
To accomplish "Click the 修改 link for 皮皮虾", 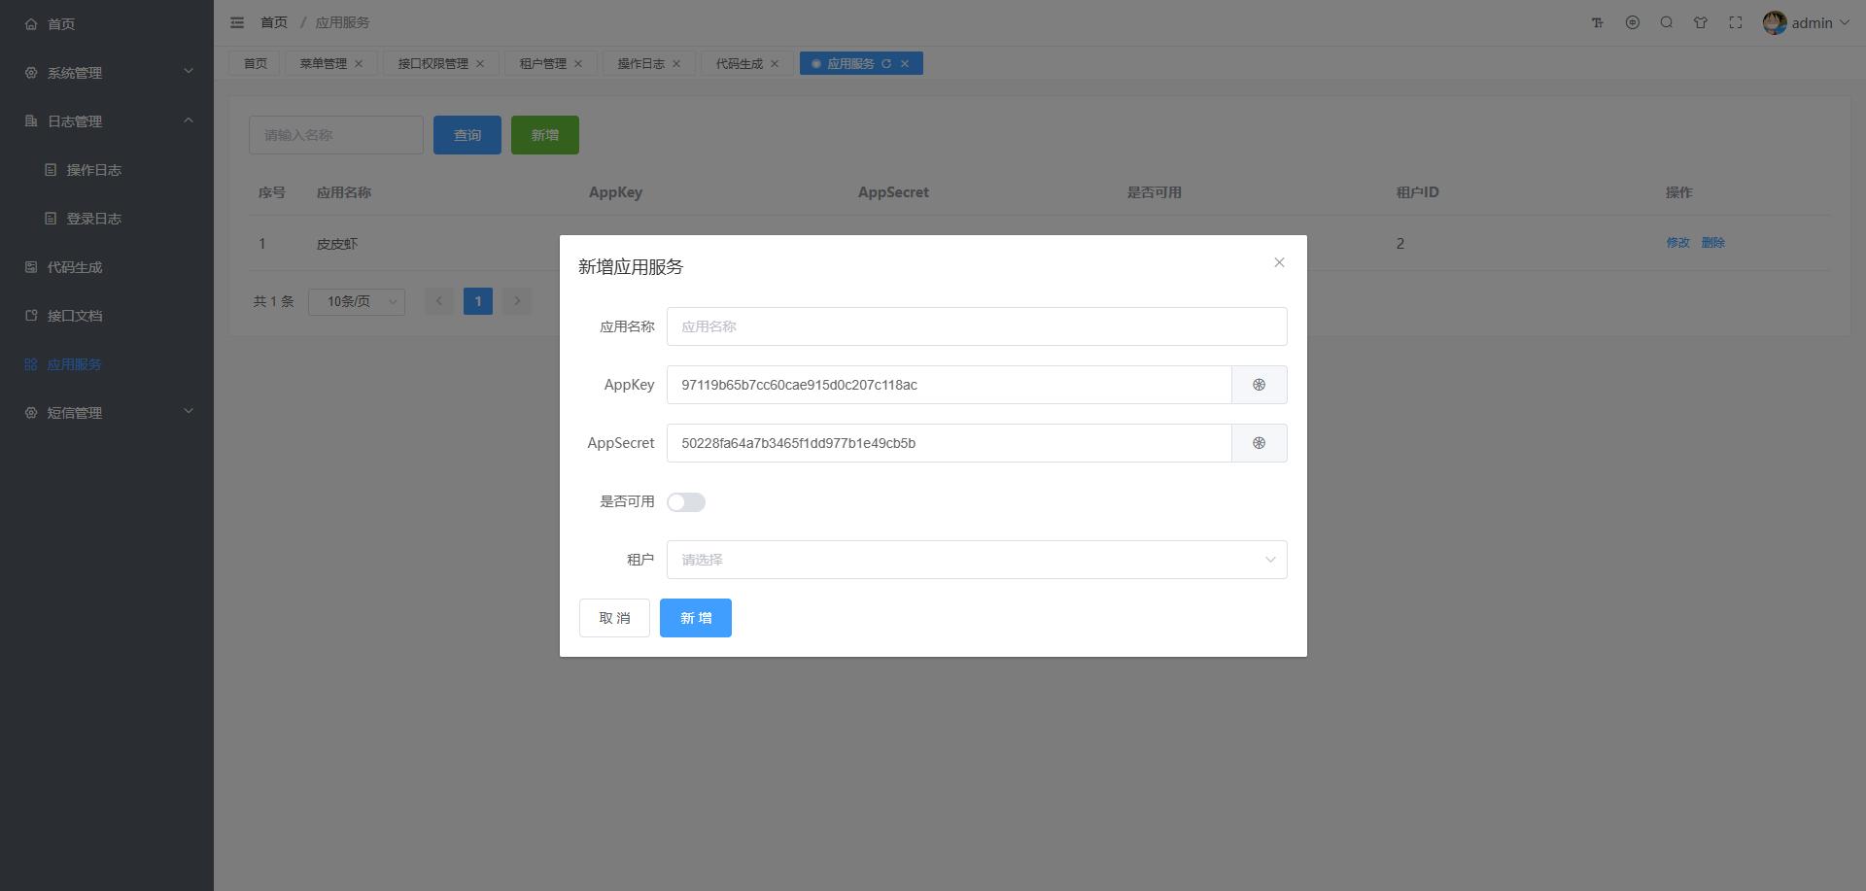I will pyautogui.click(x=1678, y=243).
